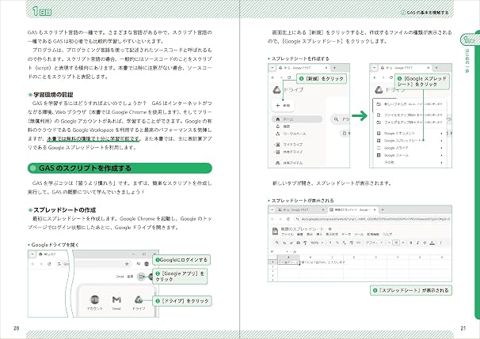The image size is (480, 339).
Task: Expand the Google ドキュメント submenu arrow
Action: [441, 134]
